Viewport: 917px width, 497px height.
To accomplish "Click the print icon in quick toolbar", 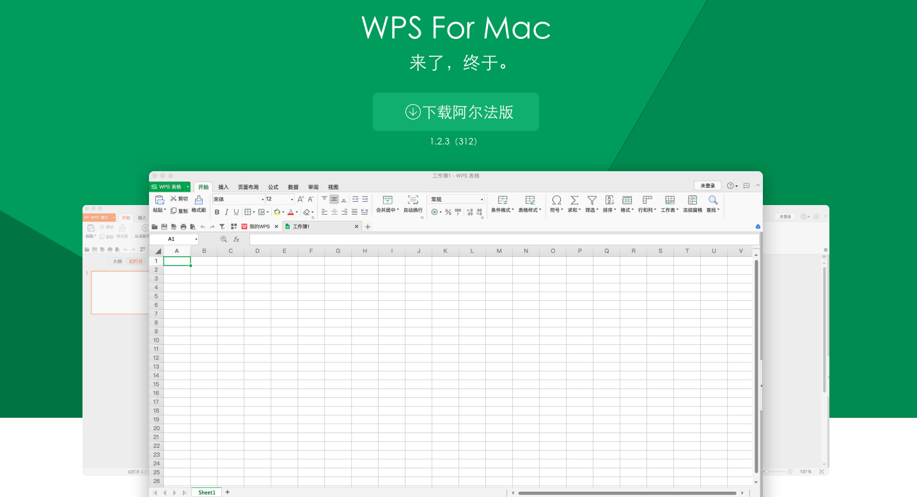I will (184, 227).
